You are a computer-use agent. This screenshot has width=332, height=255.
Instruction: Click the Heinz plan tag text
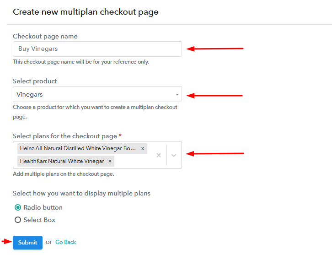78,149
